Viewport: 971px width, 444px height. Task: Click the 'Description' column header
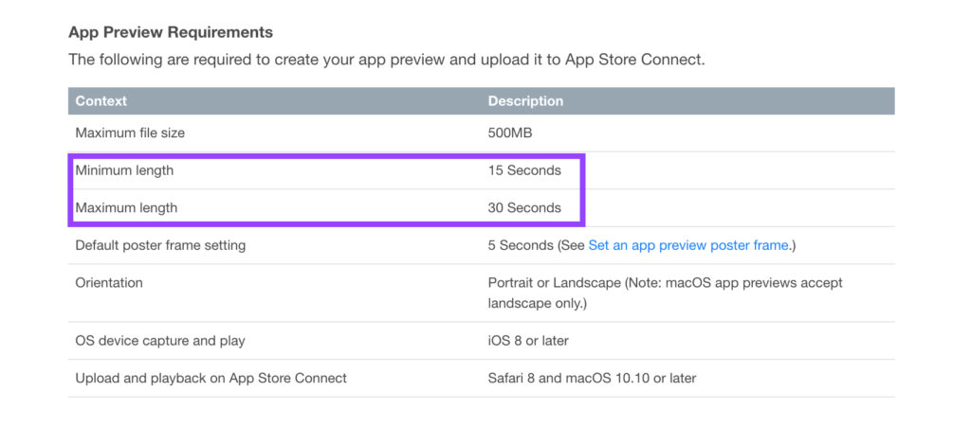click(525, 100)
